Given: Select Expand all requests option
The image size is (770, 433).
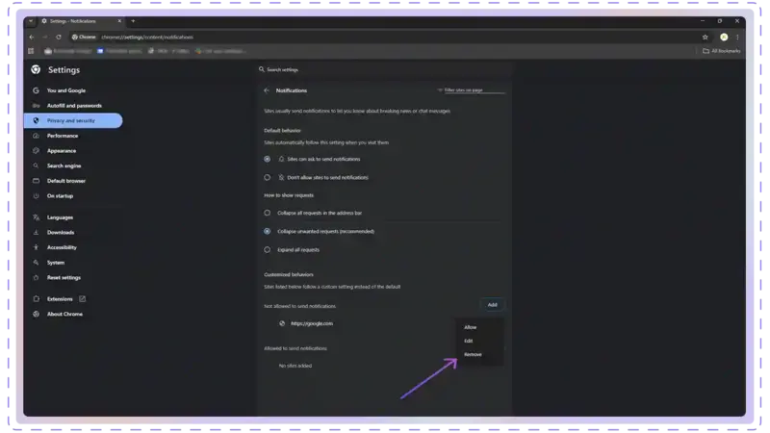Looking at the screenshot, I should click(268, 250).
